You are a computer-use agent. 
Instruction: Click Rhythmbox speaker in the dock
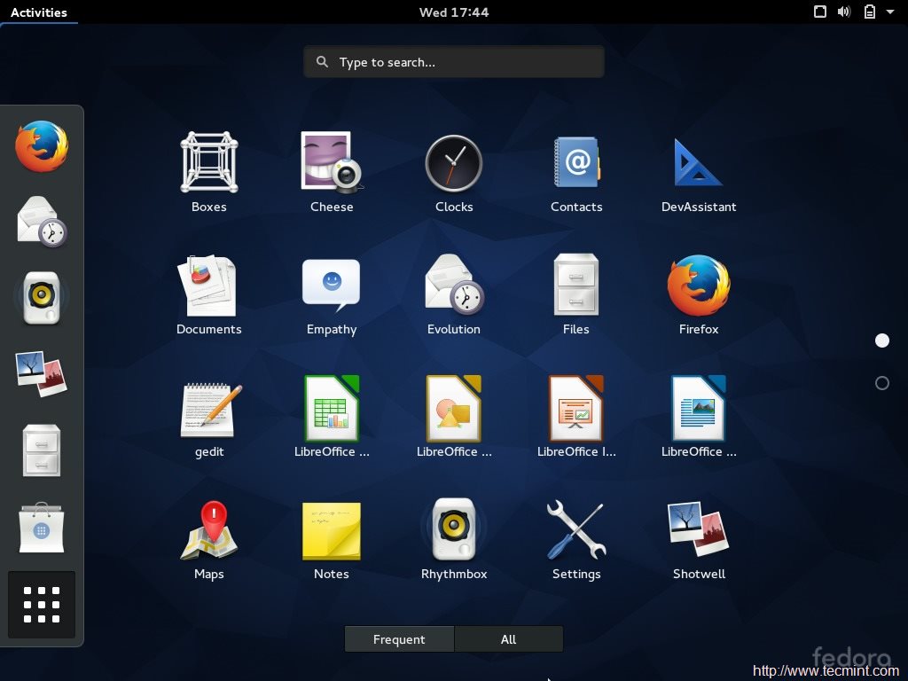pyautogui.click(x=42, y=298)
